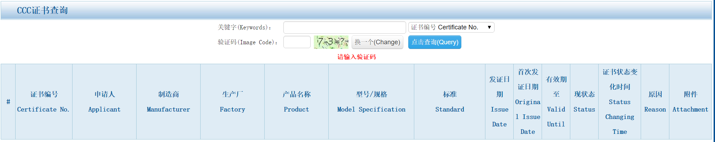Open the Certificate No. search type dropdown

click(x=451, y=27)
